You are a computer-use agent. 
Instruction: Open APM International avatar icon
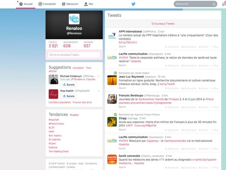pos(112,36)
